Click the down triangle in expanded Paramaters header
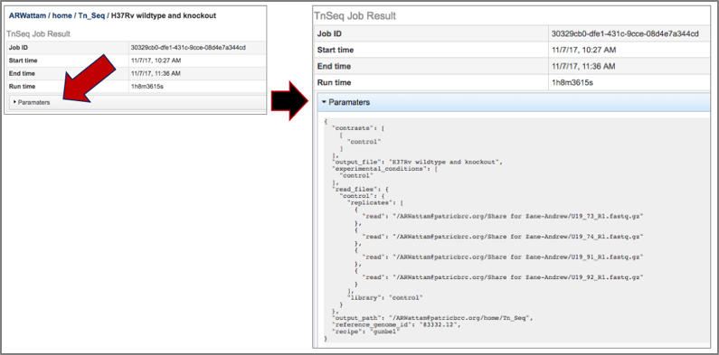719x355 pixels. pyautogui.click(x=324, y=102)
